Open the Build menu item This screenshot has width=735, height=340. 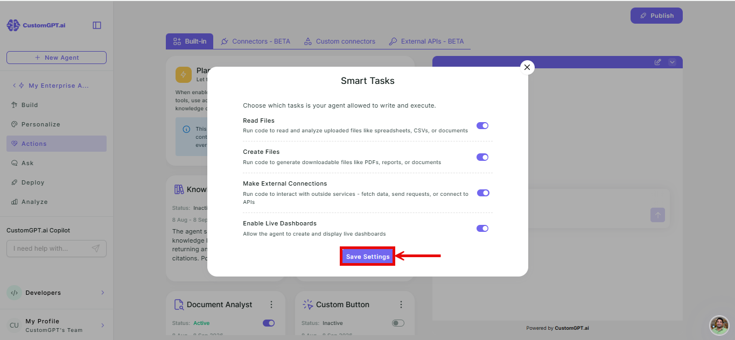57,105
